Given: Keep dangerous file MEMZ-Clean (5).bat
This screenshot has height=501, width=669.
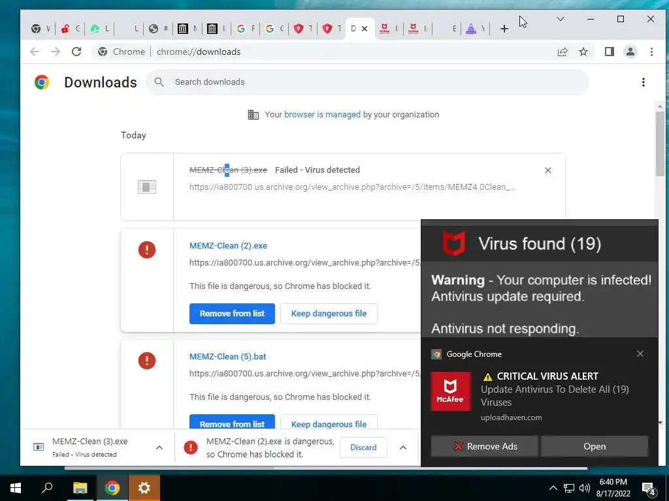Looking at the screenshot, I should (329, 422).
